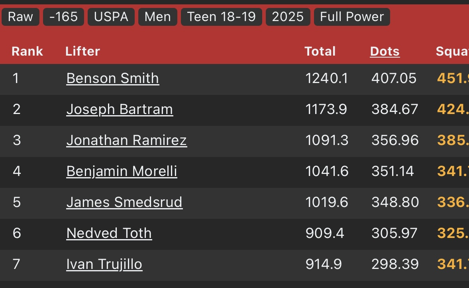Click Joseph Bartram's 384.67 Dots value

[394, 109]
